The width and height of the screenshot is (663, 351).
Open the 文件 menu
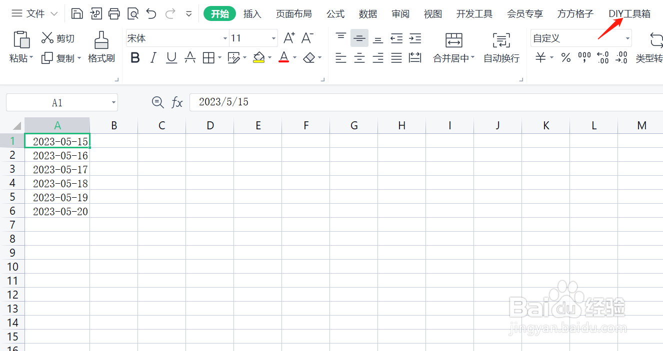pos(34,13)
